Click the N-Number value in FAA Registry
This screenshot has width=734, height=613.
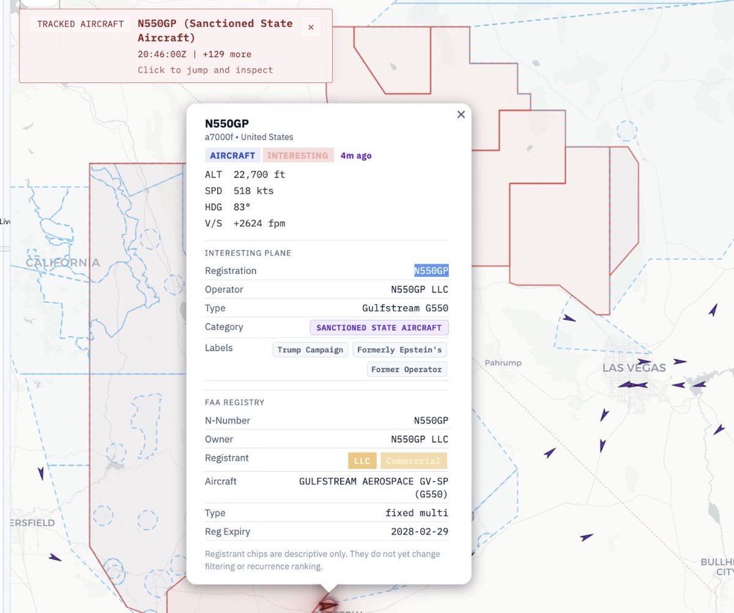(431, 420)
